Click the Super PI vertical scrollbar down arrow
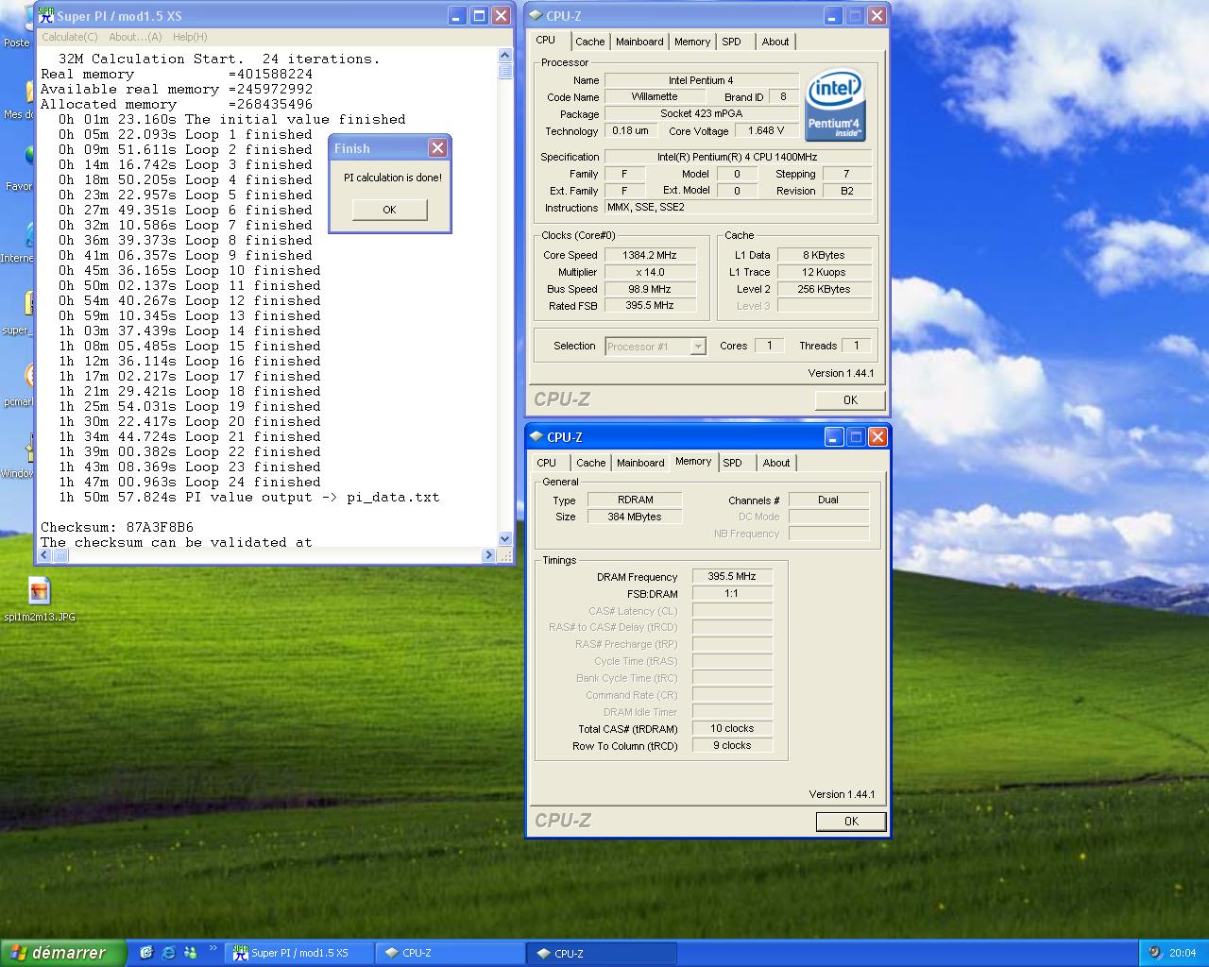The width and height of the screenshot is (1209, 967). [504, 539]
